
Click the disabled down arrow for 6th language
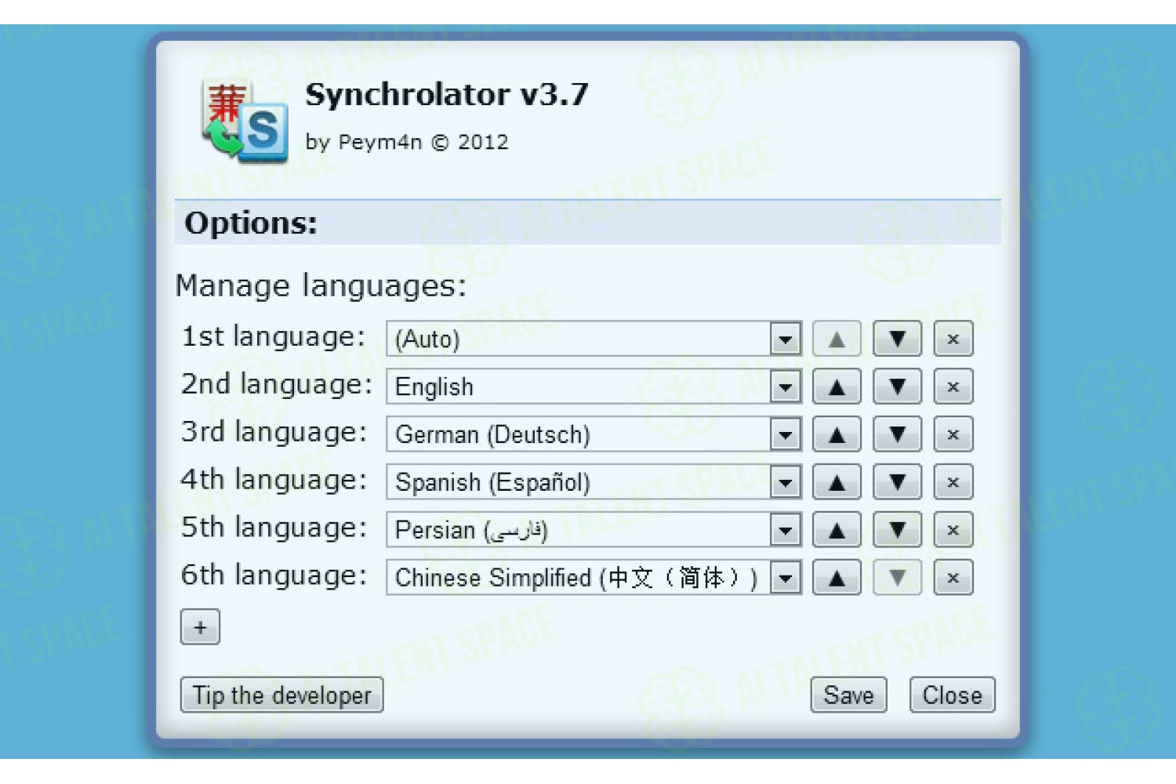897,579
